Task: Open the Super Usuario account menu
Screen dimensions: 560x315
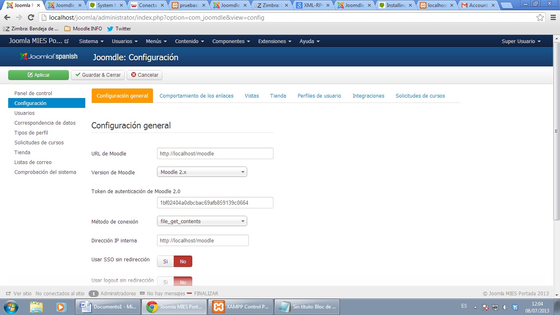Action: tap(521, 41)
